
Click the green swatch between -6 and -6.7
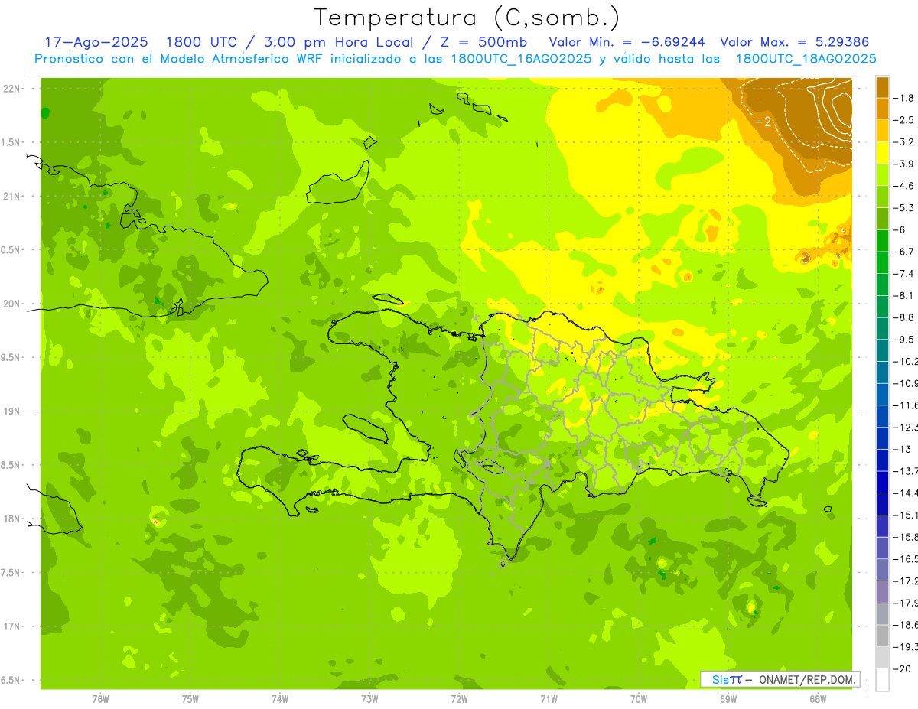882,240
